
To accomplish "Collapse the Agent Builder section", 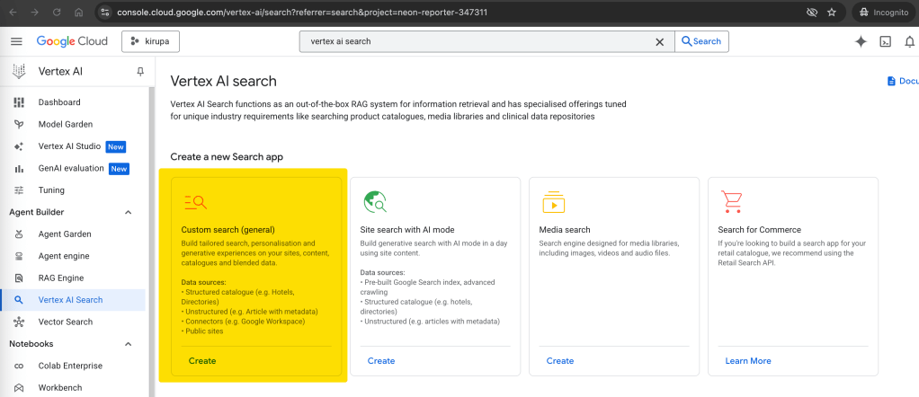I will tap(128, 212).
